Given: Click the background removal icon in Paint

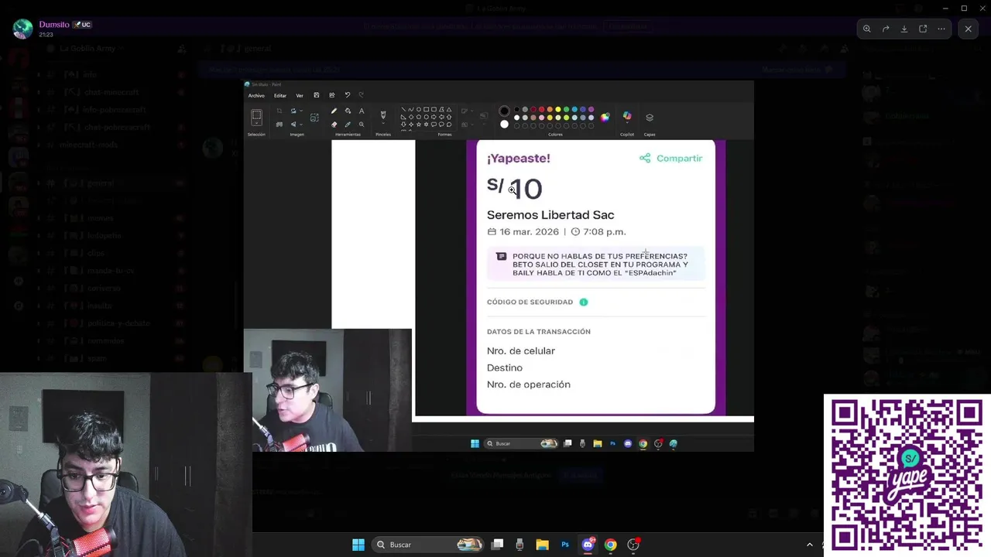Looking at the screenshot, I should click(x=314, y=118).
